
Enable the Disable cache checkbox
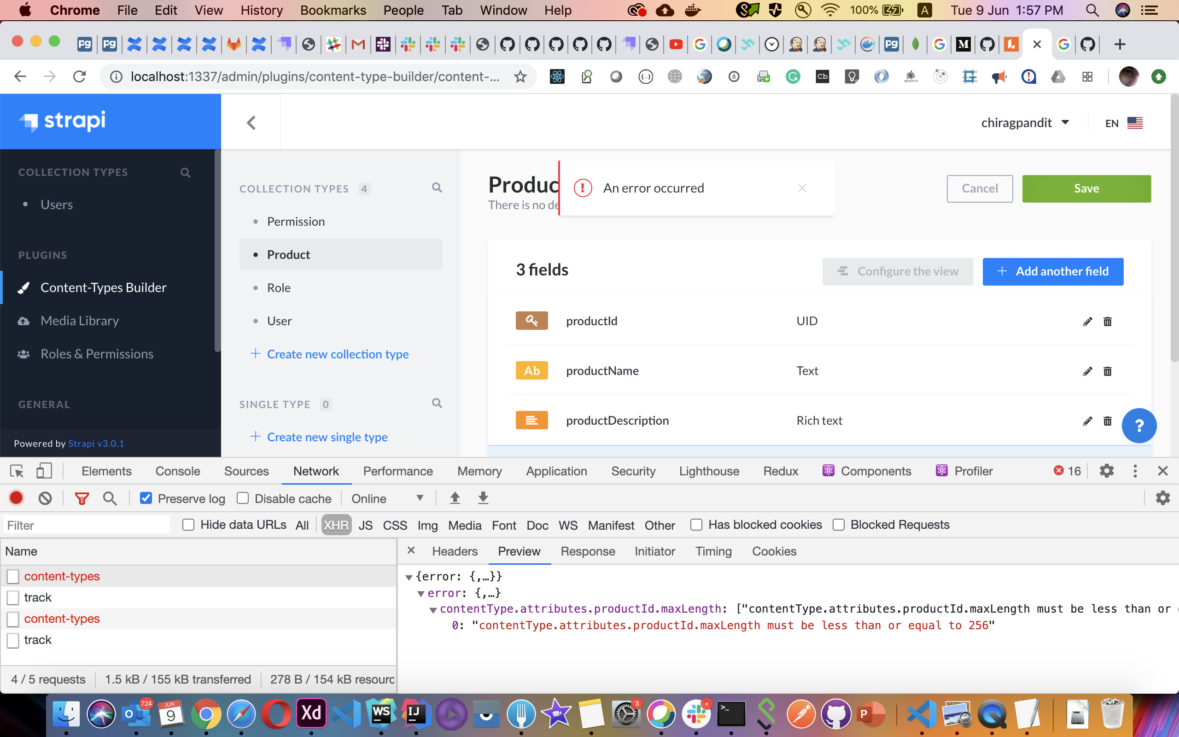point(242,498)
